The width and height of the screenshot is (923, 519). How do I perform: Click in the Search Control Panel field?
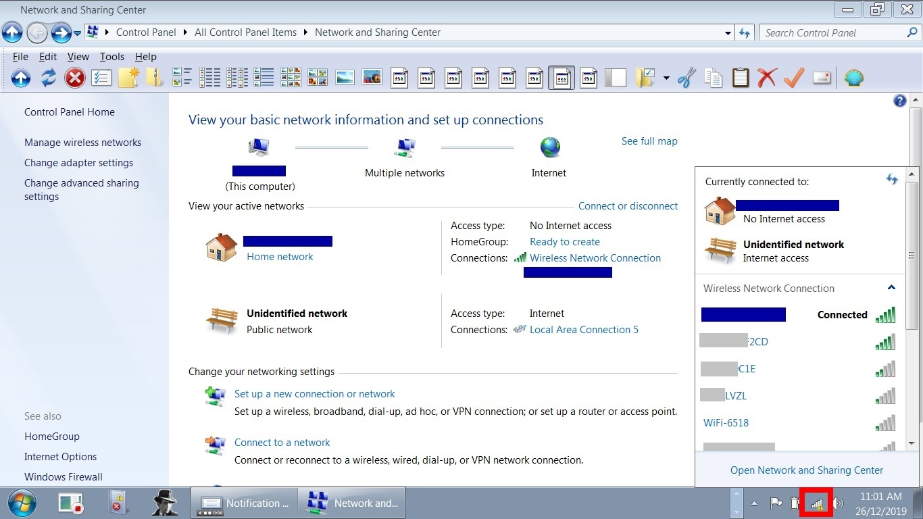[831, 32]
